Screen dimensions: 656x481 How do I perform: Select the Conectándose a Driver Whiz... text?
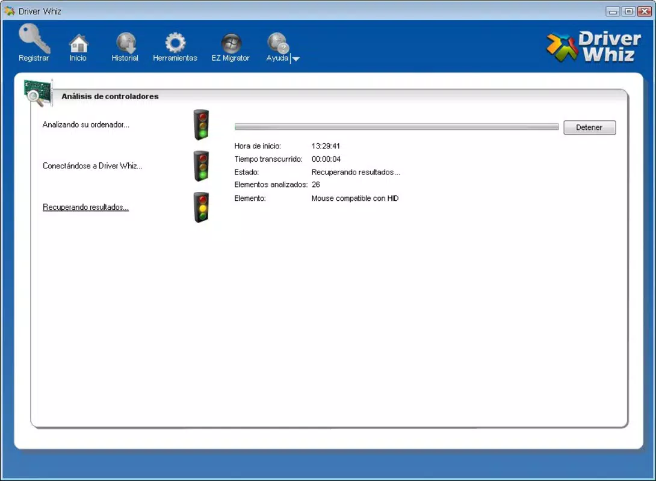(x=93, y=166)
